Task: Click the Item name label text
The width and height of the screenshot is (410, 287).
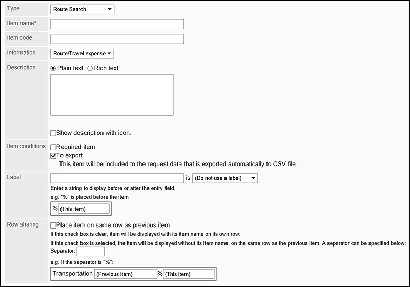Action: click(x=22, y=23)
